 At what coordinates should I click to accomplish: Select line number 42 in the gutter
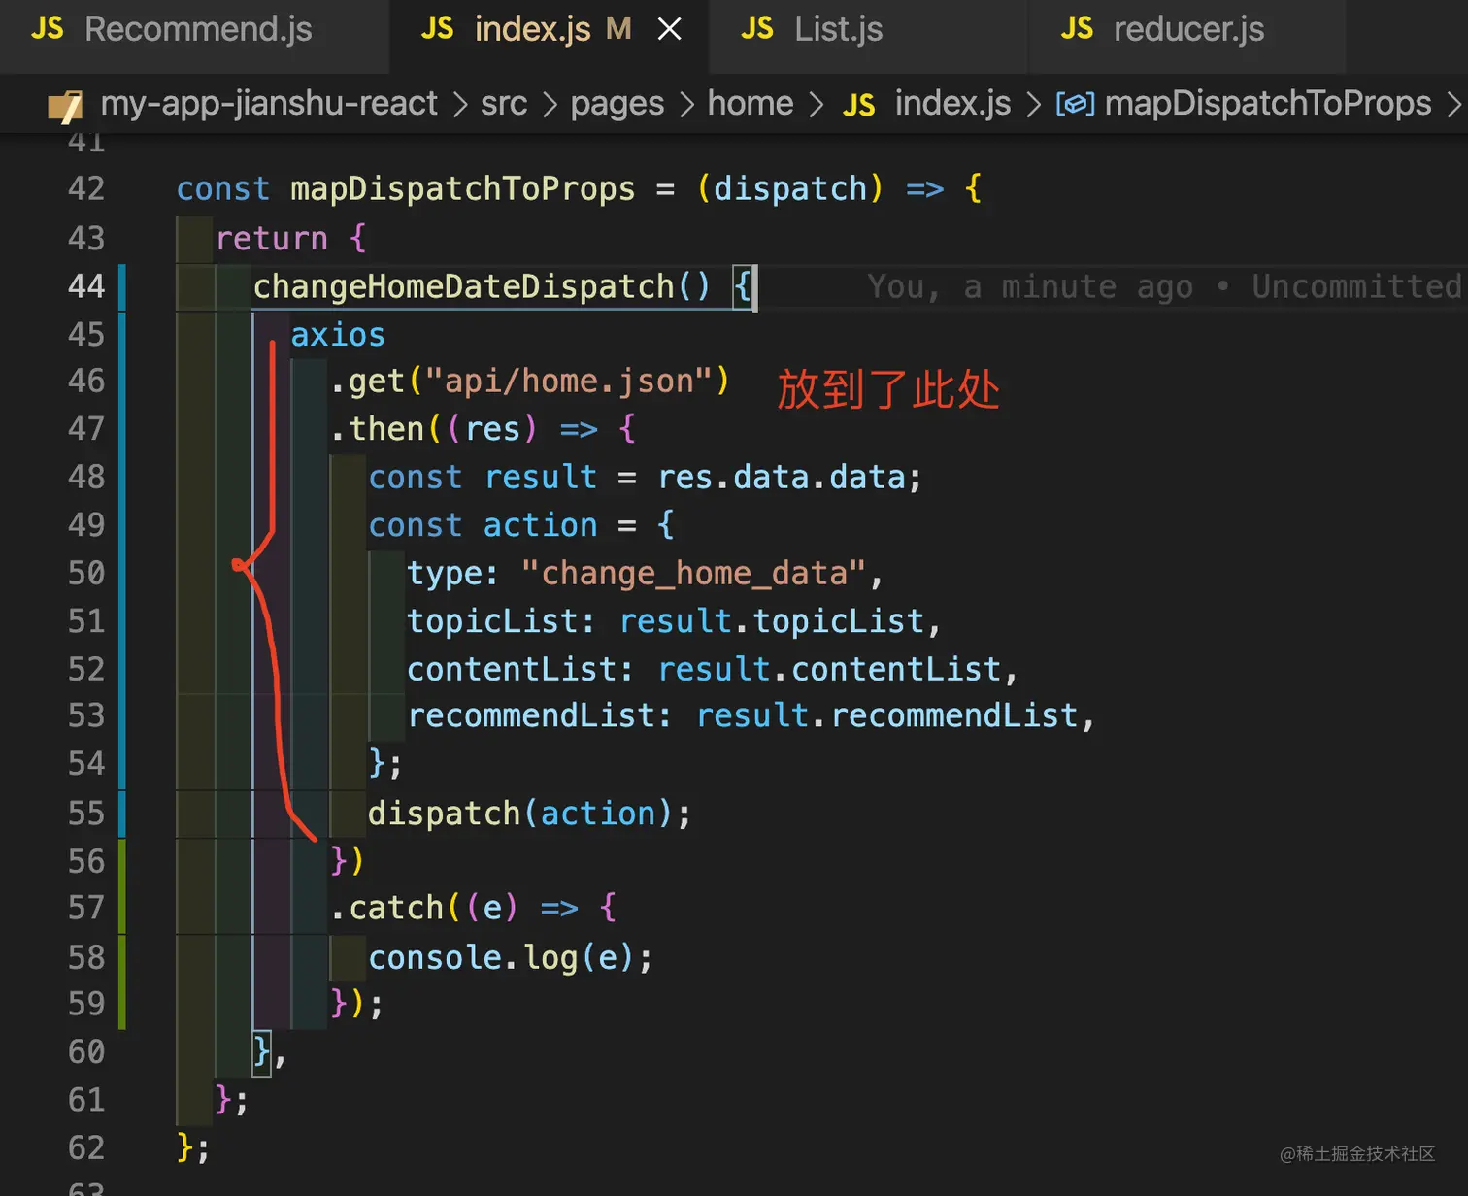[x=86, y=188]
